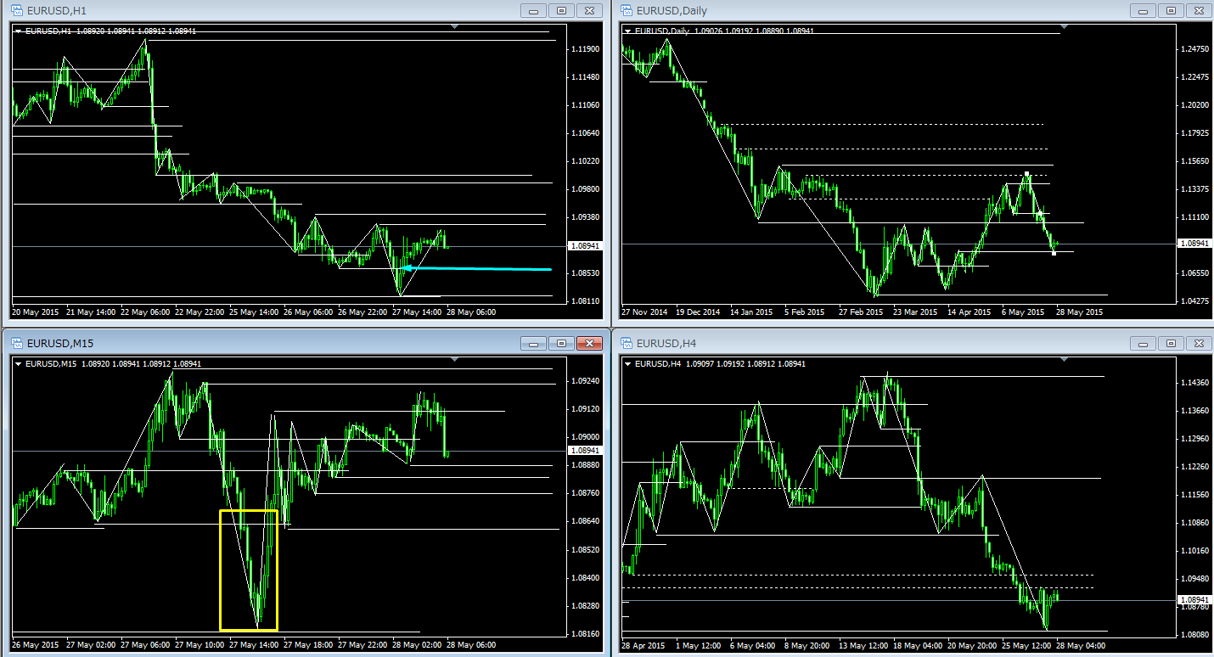Activate the EURUSD,H4 window title bar

click(849, 343)
